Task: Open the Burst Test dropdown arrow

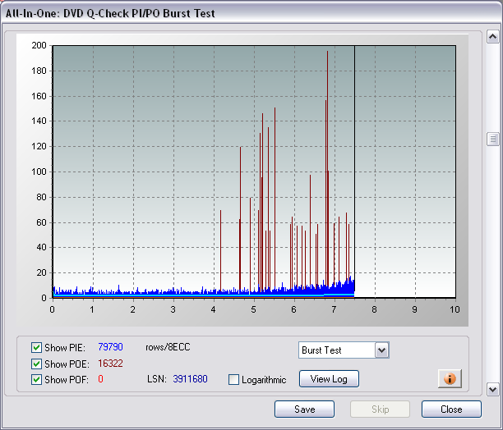Action: click(381, 350)
